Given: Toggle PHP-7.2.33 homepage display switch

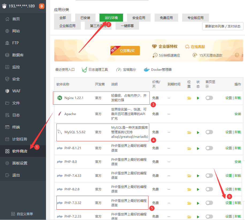Looking at the screenshot, I should (209, 217).
